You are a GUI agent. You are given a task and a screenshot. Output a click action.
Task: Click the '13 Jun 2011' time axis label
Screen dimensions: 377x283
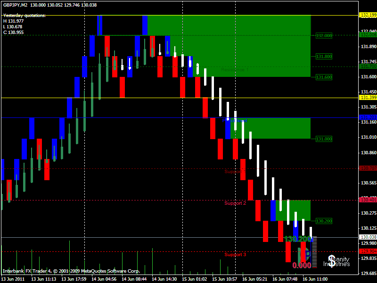(x=13, y=279)
